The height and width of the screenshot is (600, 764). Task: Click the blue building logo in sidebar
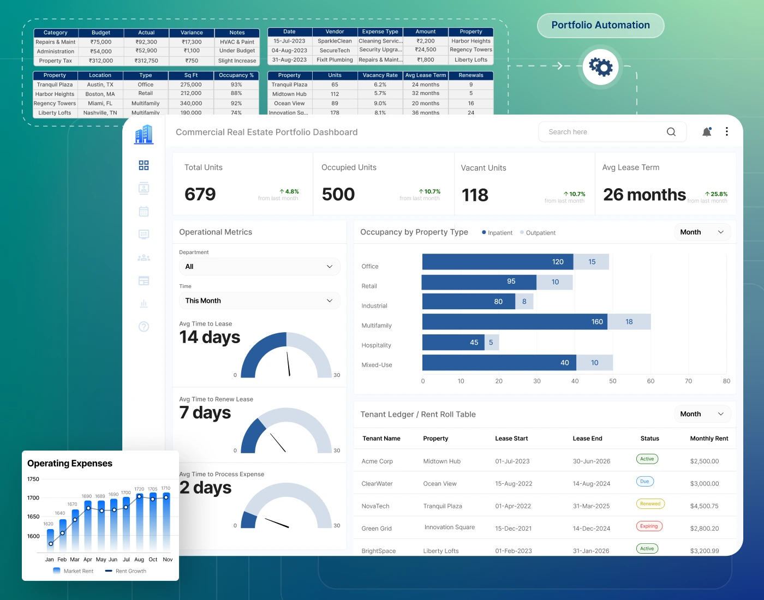[x=144, y=134]
